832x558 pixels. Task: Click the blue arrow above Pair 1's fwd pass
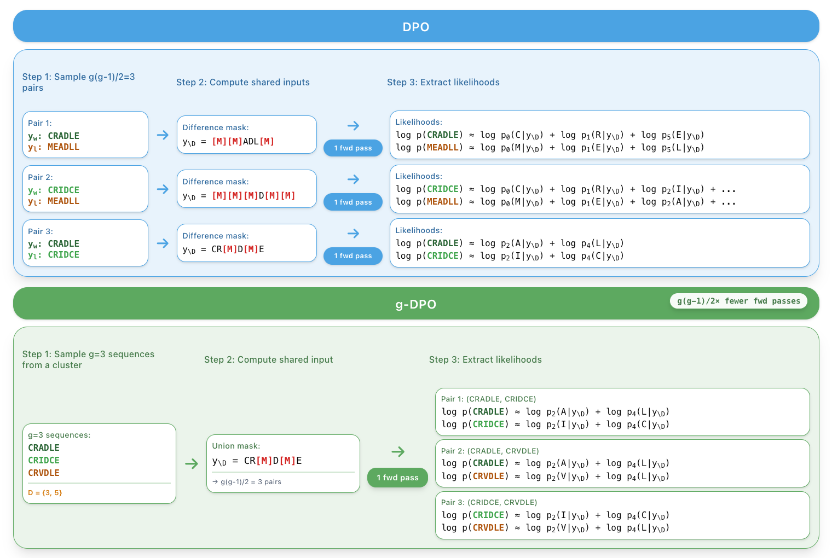pyautogui.click(x=353, y=126)
